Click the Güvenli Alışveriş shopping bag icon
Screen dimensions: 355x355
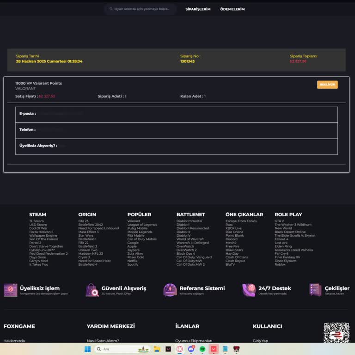pyautogui.click(x=92, y=290)
